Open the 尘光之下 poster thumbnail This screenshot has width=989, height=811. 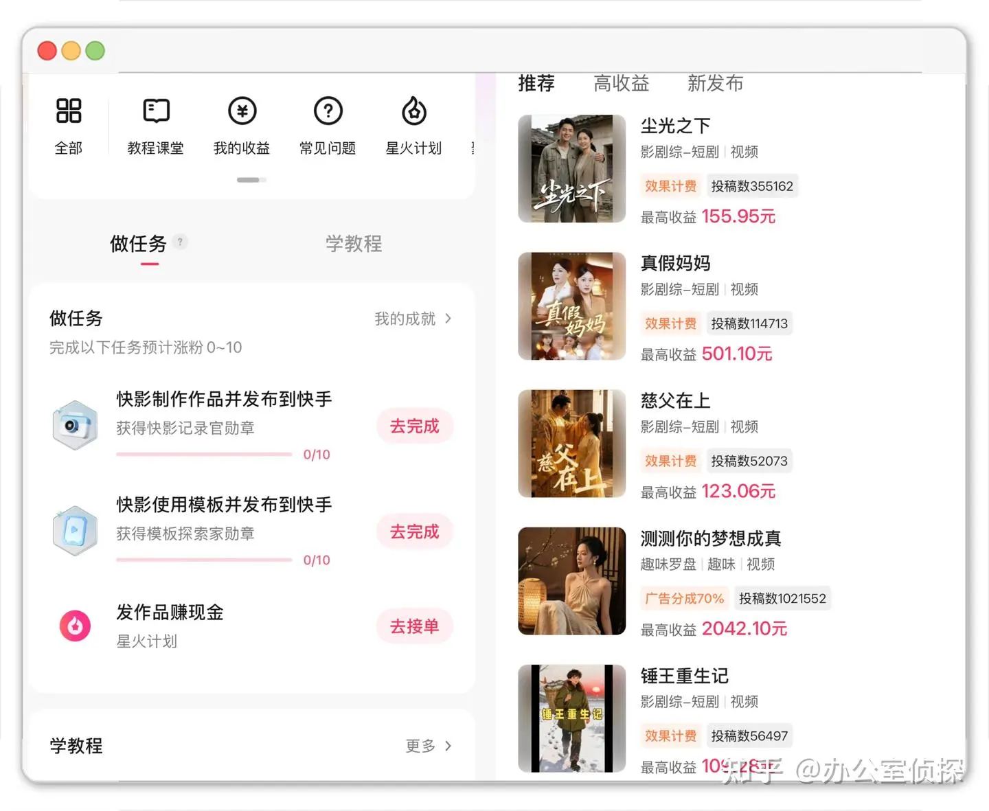(x=572, y=168)
